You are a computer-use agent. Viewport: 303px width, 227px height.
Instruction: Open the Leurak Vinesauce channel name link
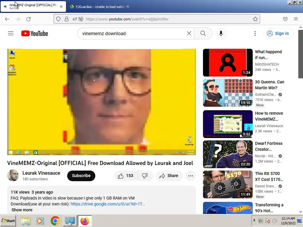tap(41, 173)
